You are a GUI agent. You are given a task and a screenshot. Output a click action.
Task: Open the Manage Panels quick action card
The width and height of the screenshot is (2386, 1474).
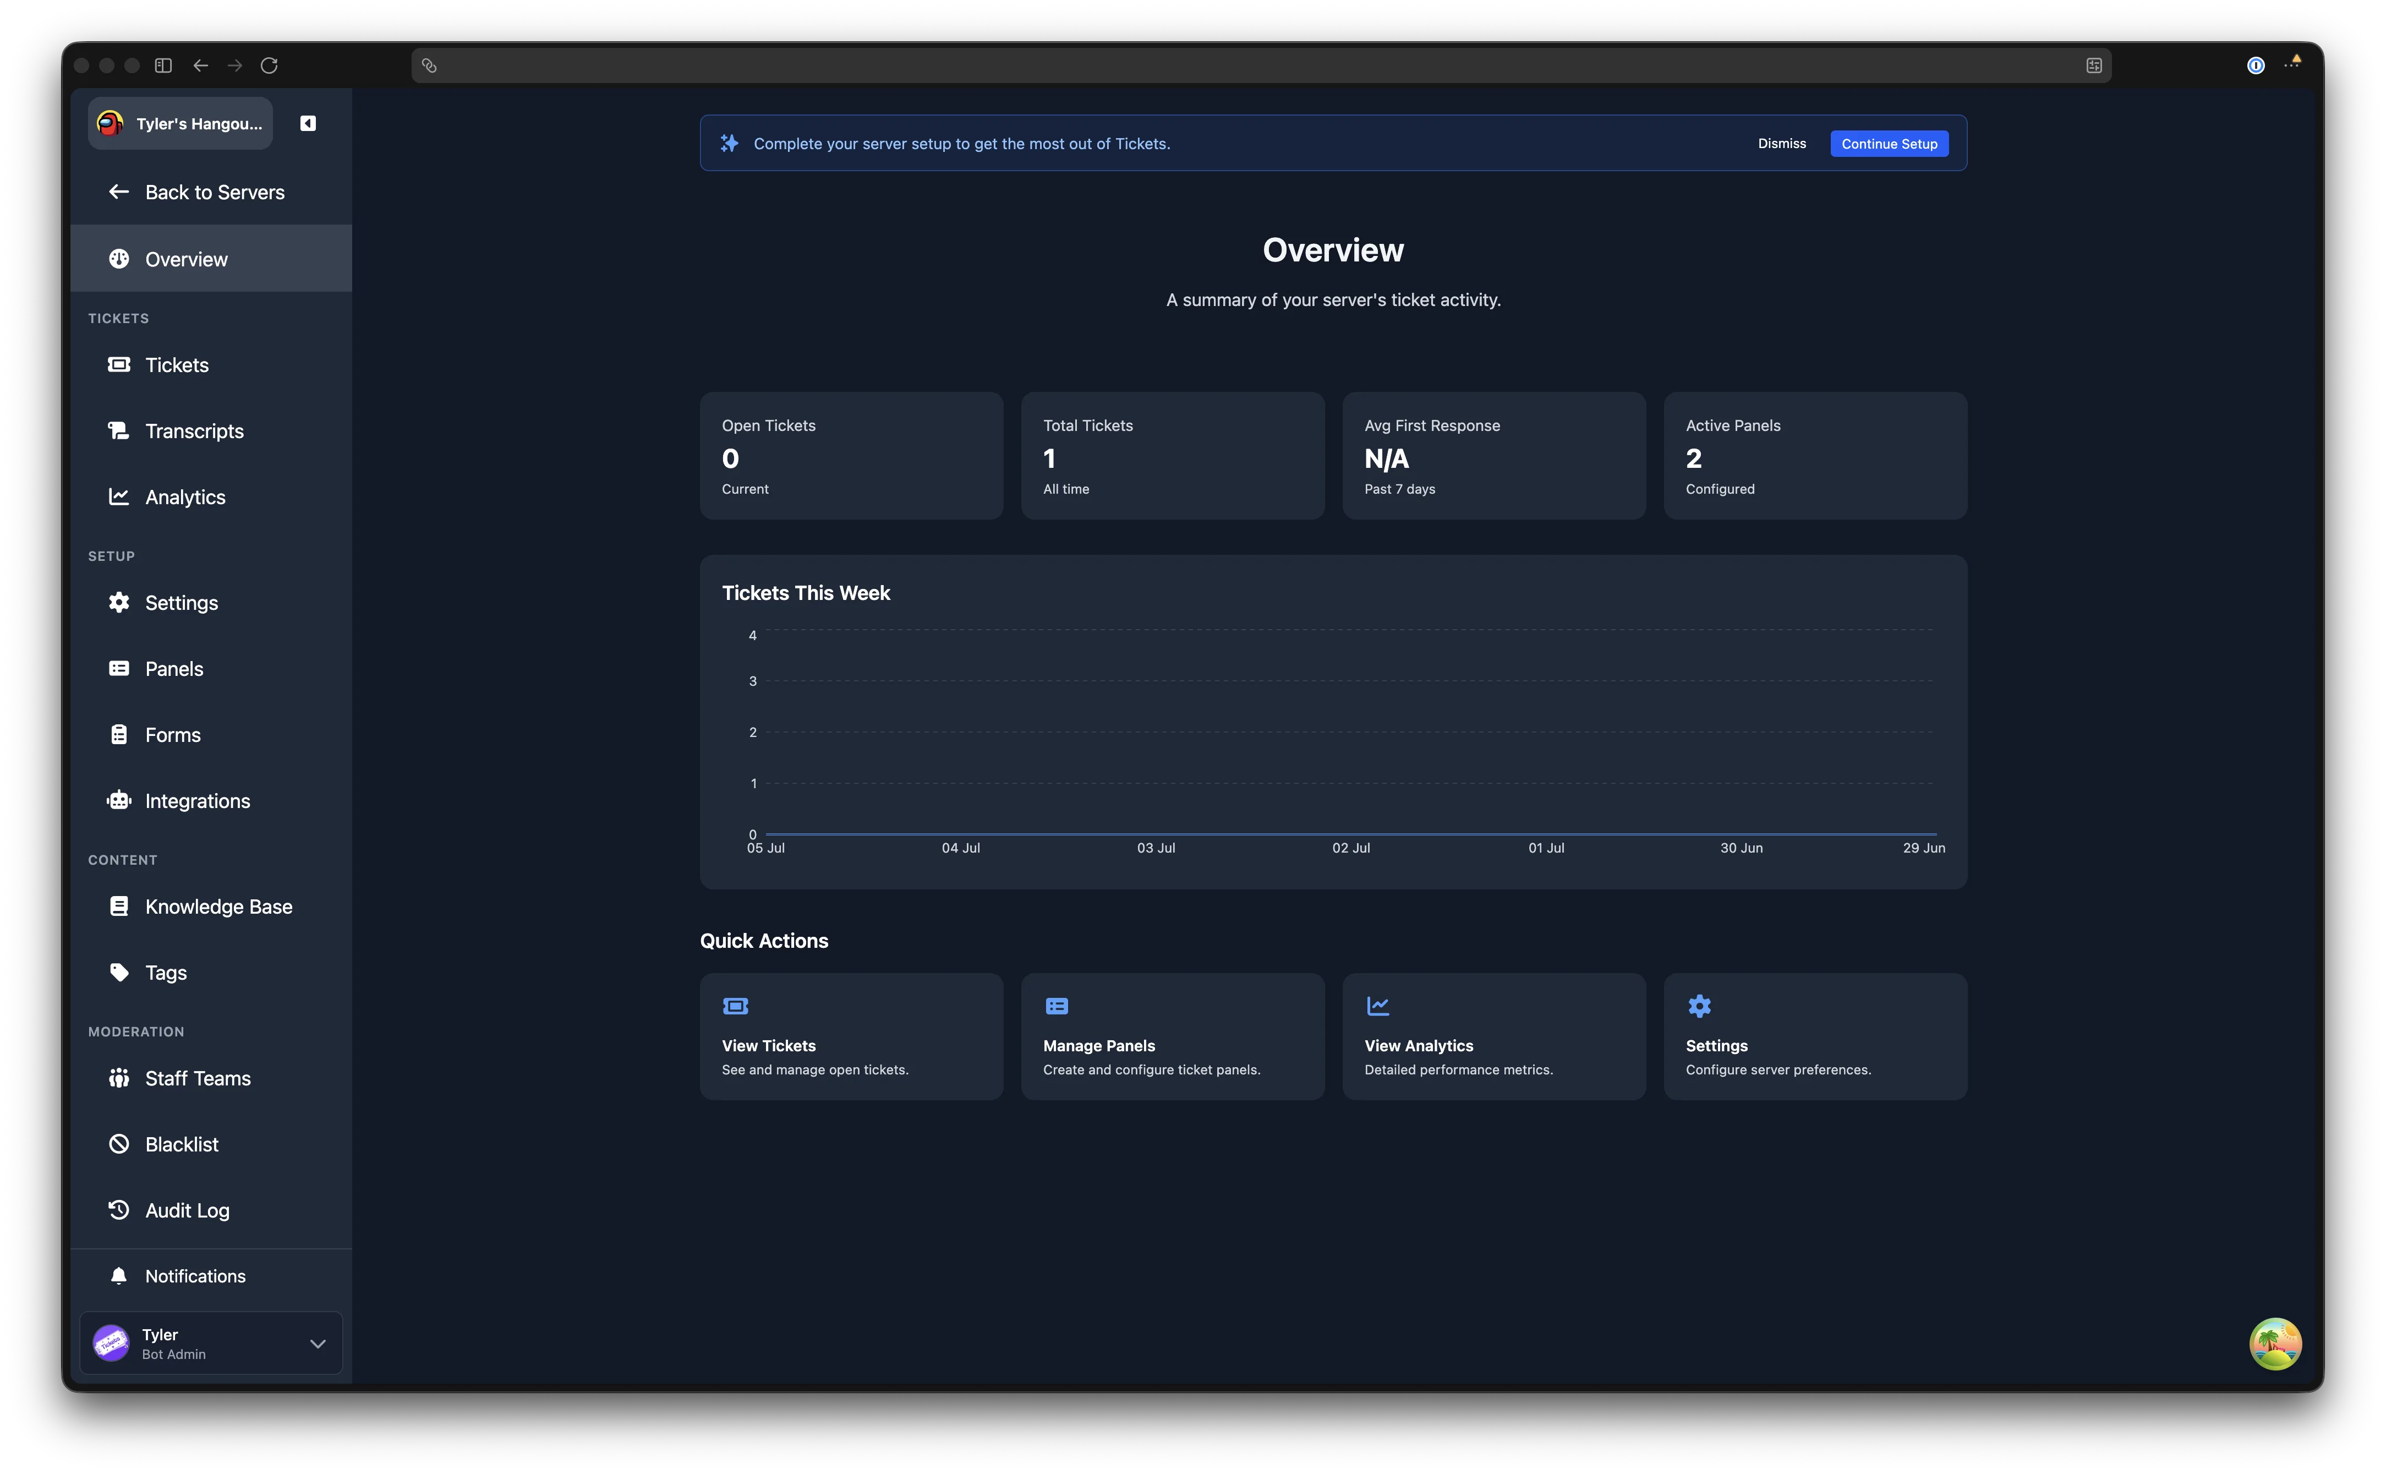(1173, 1036)
